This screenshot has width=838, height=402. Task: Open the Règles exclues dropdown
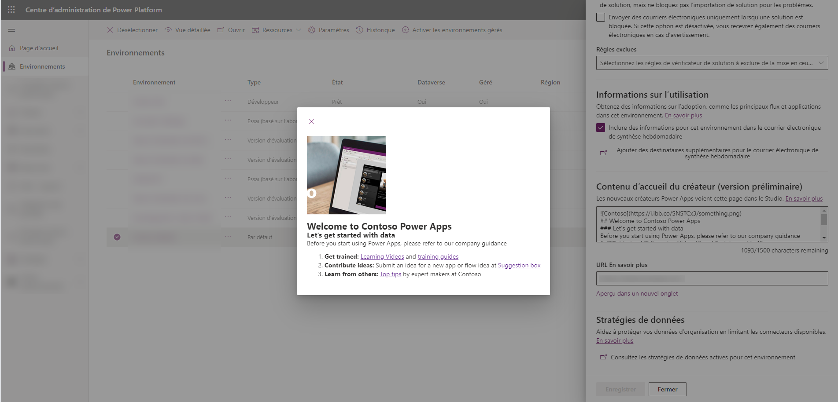(712, 63)
